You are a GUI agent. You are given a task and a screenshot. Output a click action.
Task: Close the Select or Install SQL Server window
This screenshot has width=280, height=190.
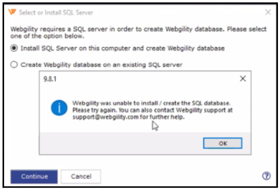268,12
